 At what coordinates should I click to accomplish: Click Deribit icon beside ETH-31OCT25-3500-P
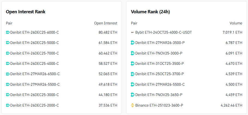click(x=133, y=63)
